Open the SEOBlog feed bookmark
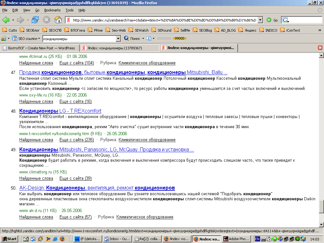The width and height of the screenshot is (324, 243). [x=202, y=30]
